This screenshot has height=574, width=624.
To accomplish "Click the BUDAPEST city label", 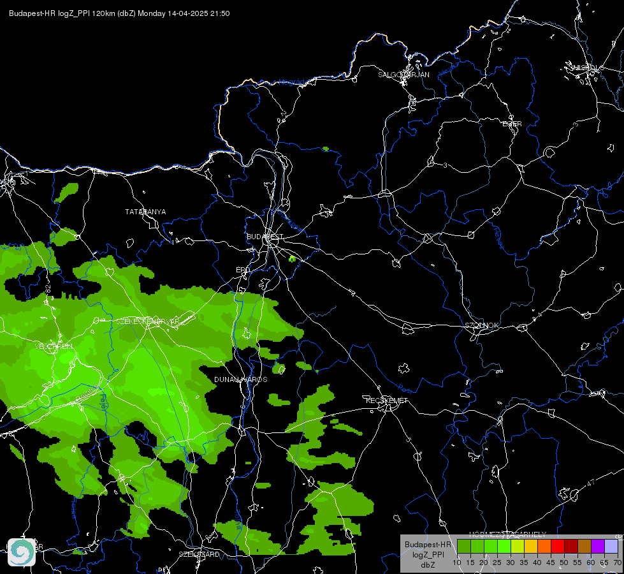I will click(x=265, y=237).
